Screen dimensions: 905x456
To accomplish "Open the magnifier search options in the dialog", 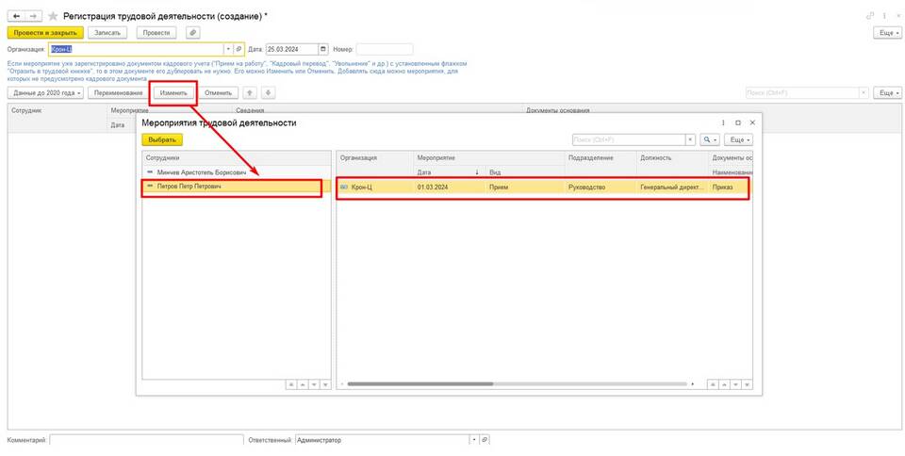I will [709, 139].
